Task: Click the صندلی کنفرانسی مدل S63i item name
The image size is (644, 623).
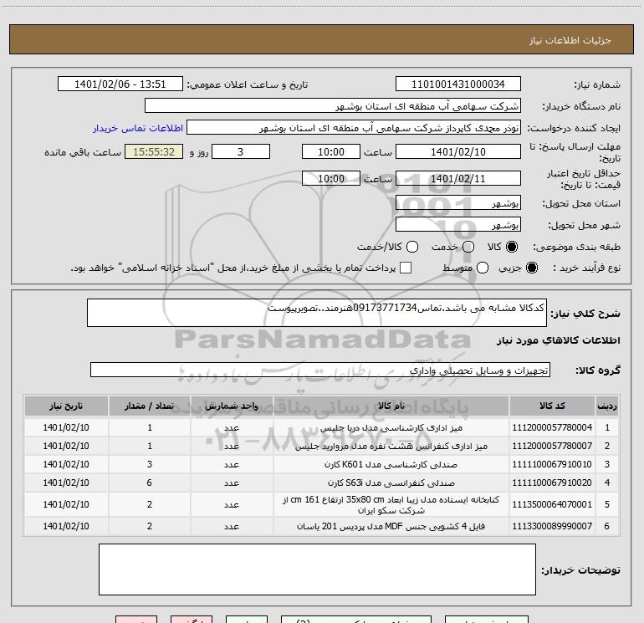Action: [x=391, y=483]
